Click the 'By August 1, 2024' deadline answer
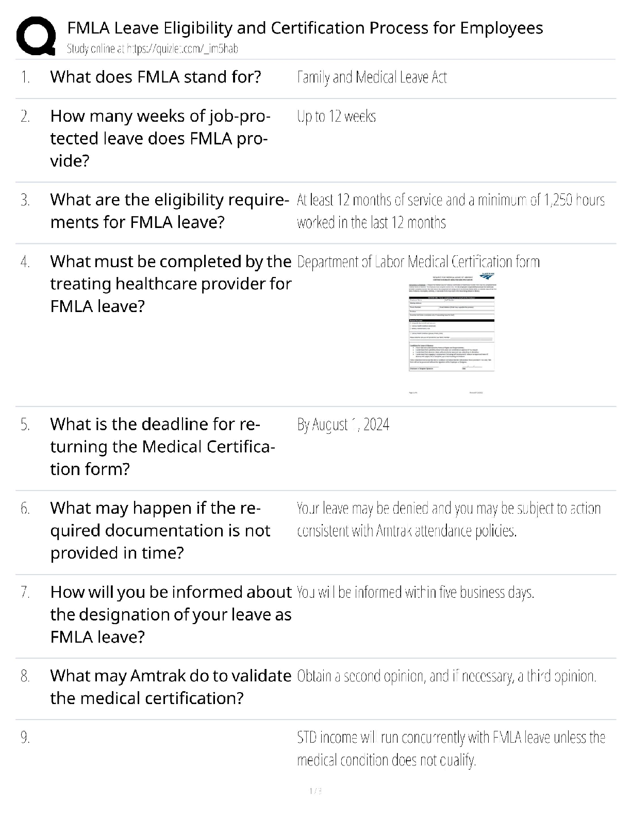Image resolution: width=631 pixels, height=817 pixels. coord(343,424)
